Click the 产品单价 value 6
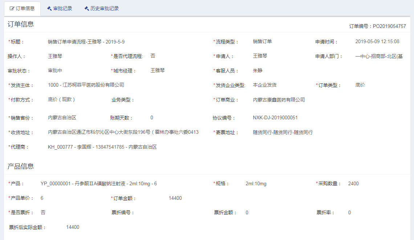 click(x=42, y=198)
